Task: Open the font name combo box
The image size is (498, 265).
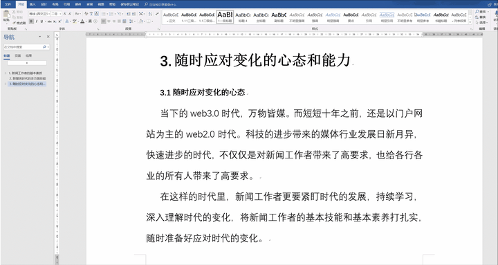Action: tap(39, 14)
